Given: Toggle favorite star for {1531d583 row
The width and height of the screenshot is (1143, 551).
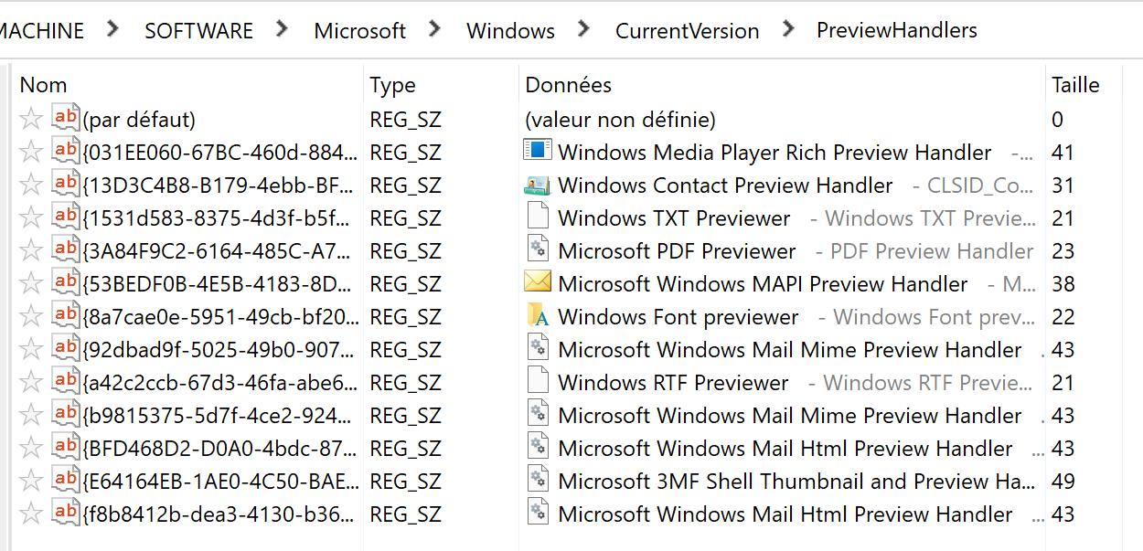Looking at the screenshot, I should pos(32,217).
